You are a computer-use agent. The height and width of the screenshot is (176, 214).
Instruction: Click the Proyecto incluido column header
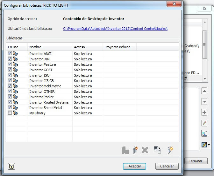click(120, 47)
